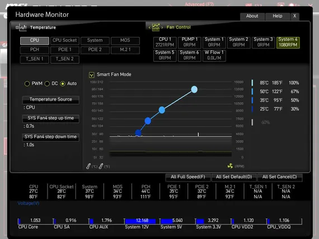Click the 25°C 30% curve setting

(x=275, y=109)
